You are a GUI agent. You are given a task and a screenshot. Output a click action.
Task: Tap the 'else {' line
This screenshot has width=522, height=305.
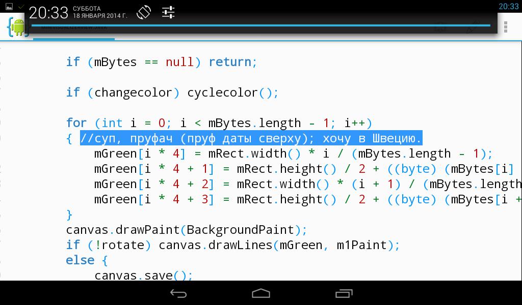pos(87,261)
